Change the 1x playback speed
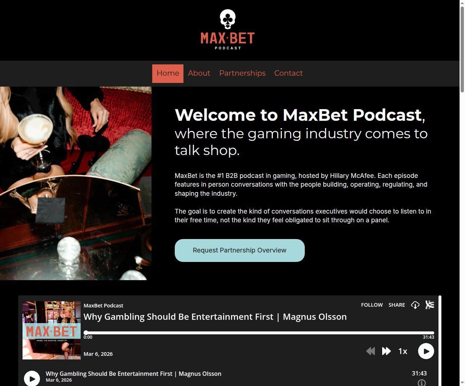465x386 pixels. (x=403, y=351)
